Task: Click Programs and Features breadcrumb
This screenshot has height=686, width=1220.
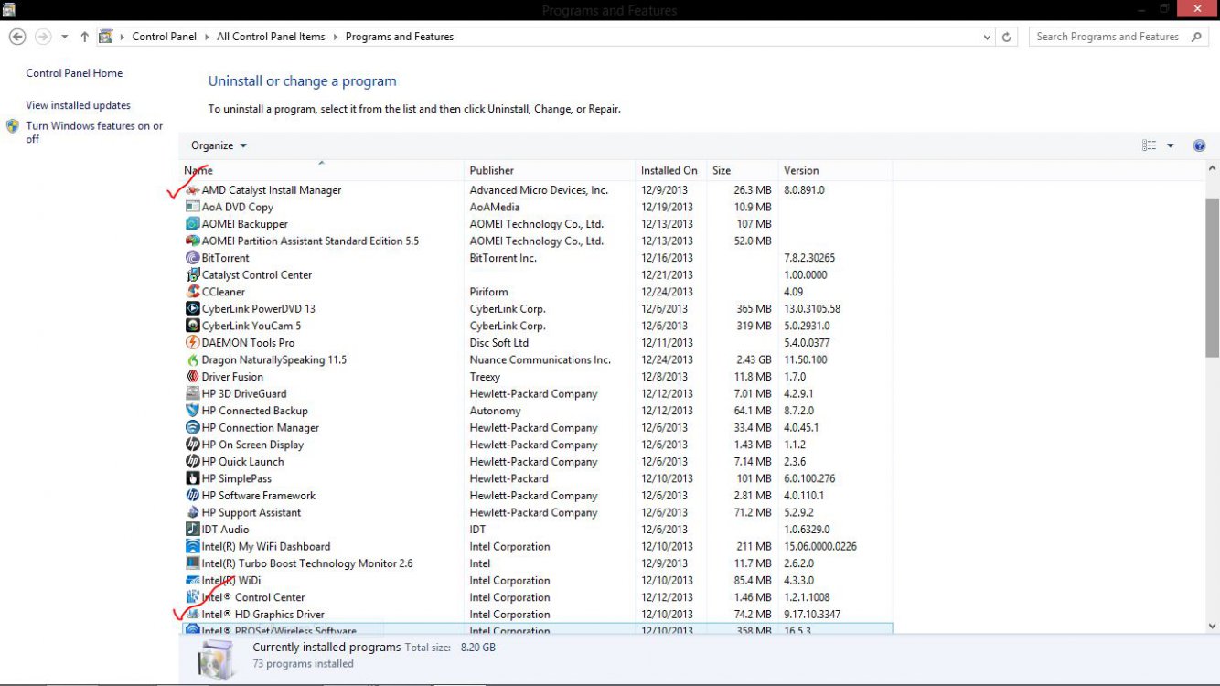Action: [400, 37]
